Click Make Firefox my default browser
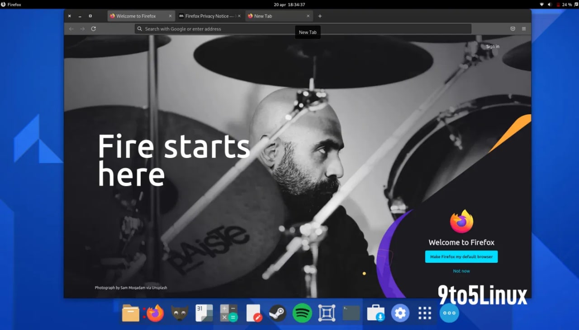Screen dimensions: 579x330 click(x=461, y=257)
